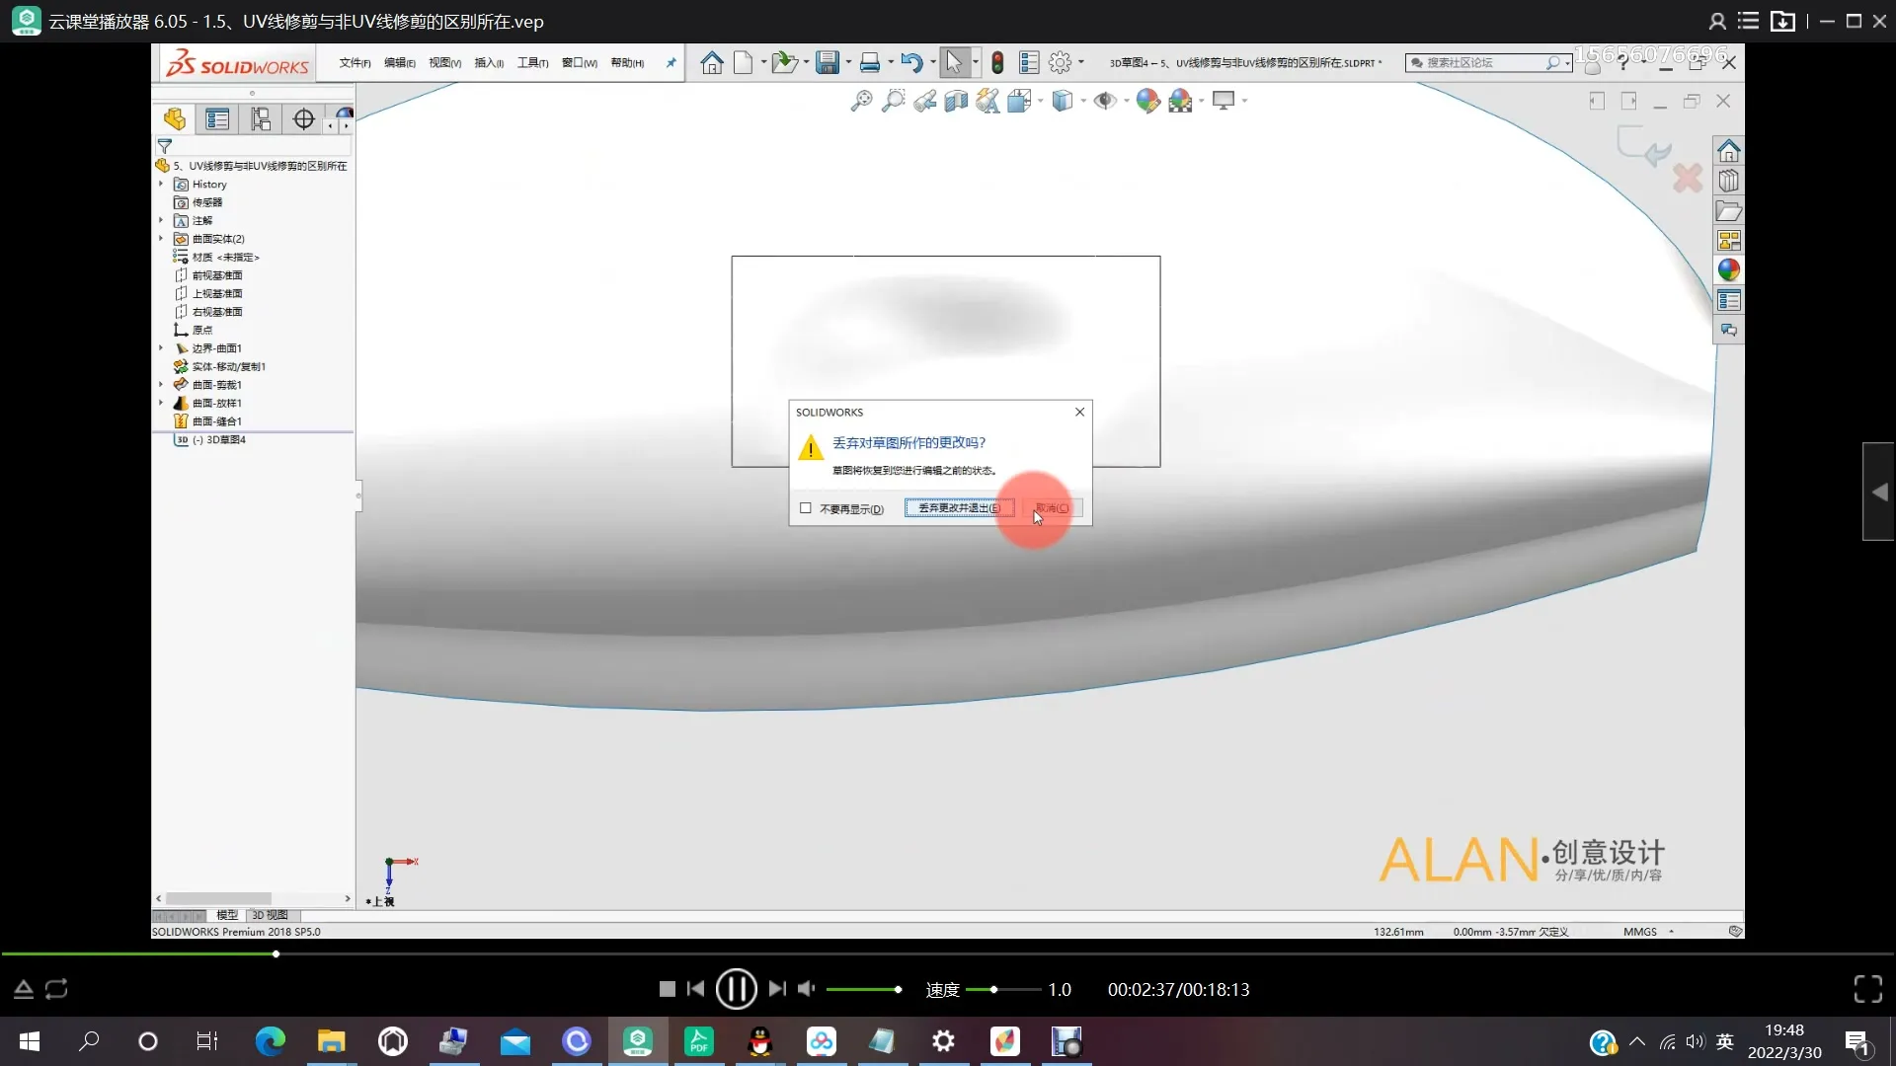Click the 丢弃更改并退出 button
Viewport: 1896px width, 1066px height.
pos(959,508)
